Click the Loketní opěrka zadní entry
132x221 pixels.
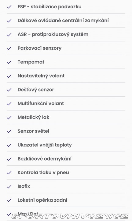coord(66,200)
